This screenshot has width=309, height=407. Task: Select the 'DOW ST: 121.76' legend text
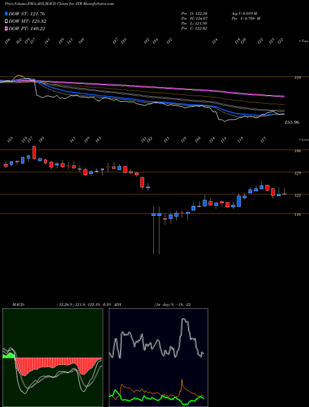pyautogui.click(x=27, y=14)
